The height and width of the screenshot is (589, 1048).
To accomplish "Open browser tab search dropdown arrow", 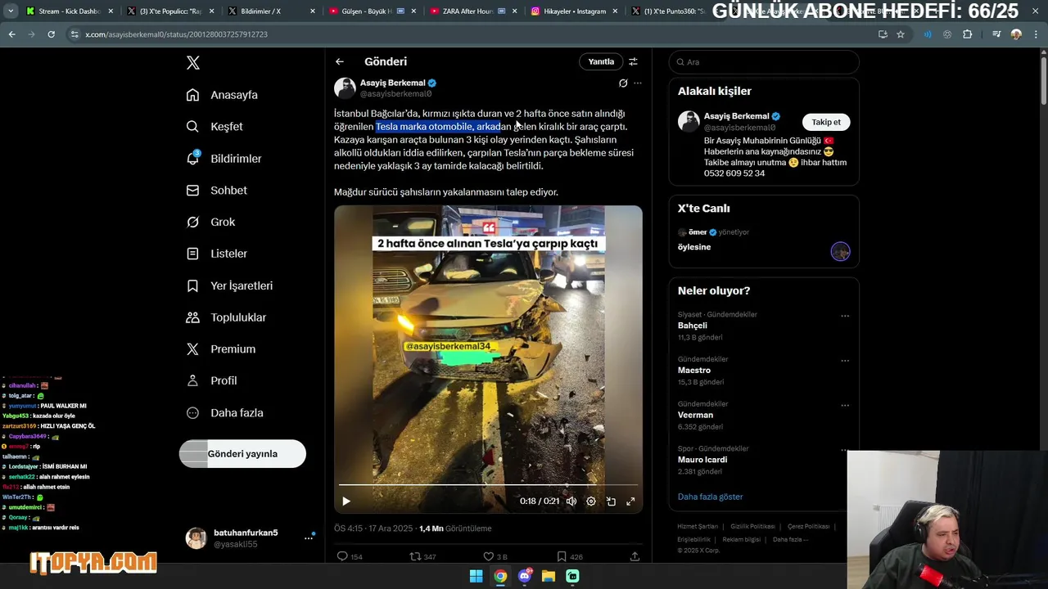I will [11, 11].
